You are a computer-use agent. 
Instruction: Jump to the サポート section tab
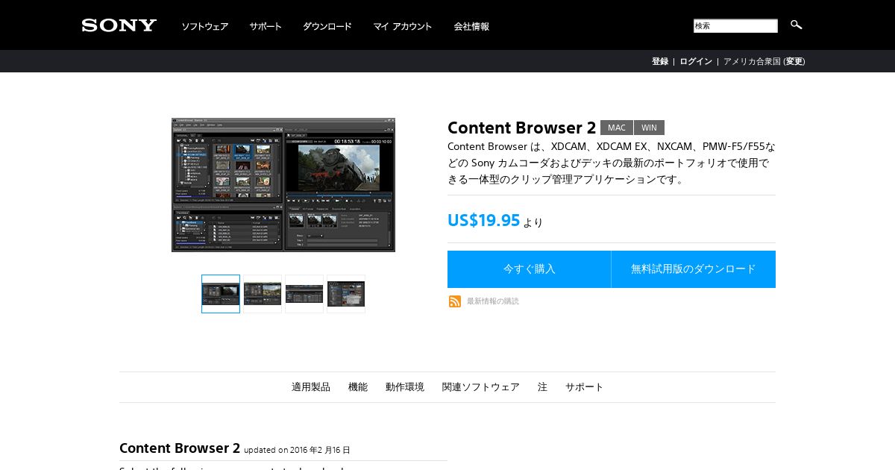click(585, 387)
